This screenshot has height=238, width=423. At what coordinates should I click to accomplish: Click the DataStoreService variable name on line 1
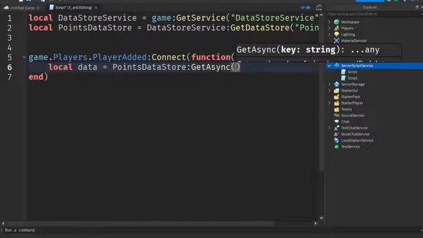click(x=97, y=18)
